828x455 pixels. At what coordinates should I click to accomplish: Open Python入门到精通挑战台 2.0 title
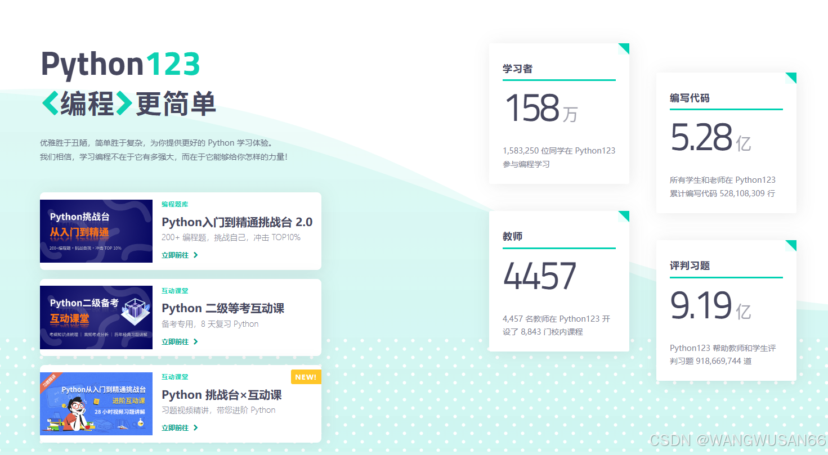tap(237, 222)
